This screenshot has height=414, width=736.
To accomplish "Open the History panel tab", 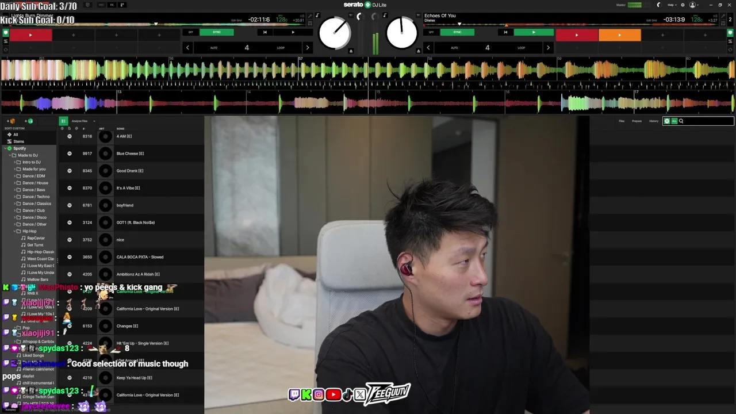I will [x=654, y=121].
